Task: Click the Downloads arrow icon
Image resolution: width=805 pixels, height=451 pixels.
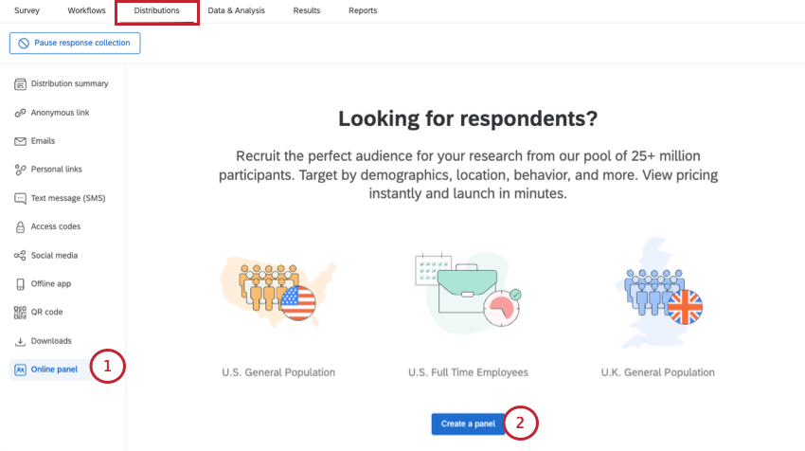Action: tap(20, 341)
